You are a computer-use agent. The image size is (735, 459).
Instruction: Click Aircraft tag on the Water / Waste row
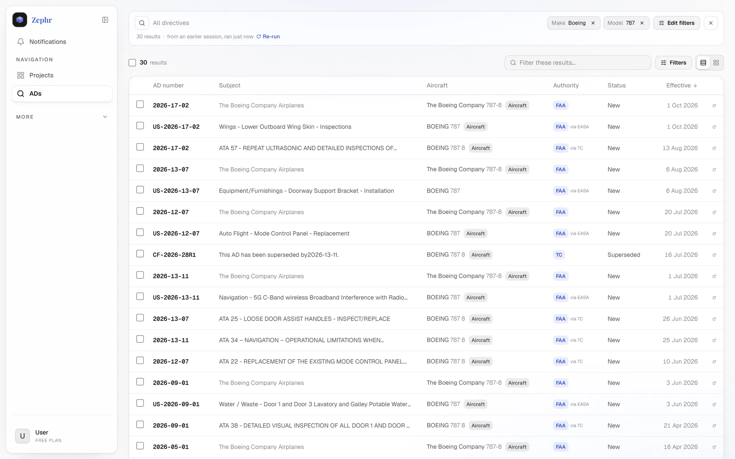point(476,404)
